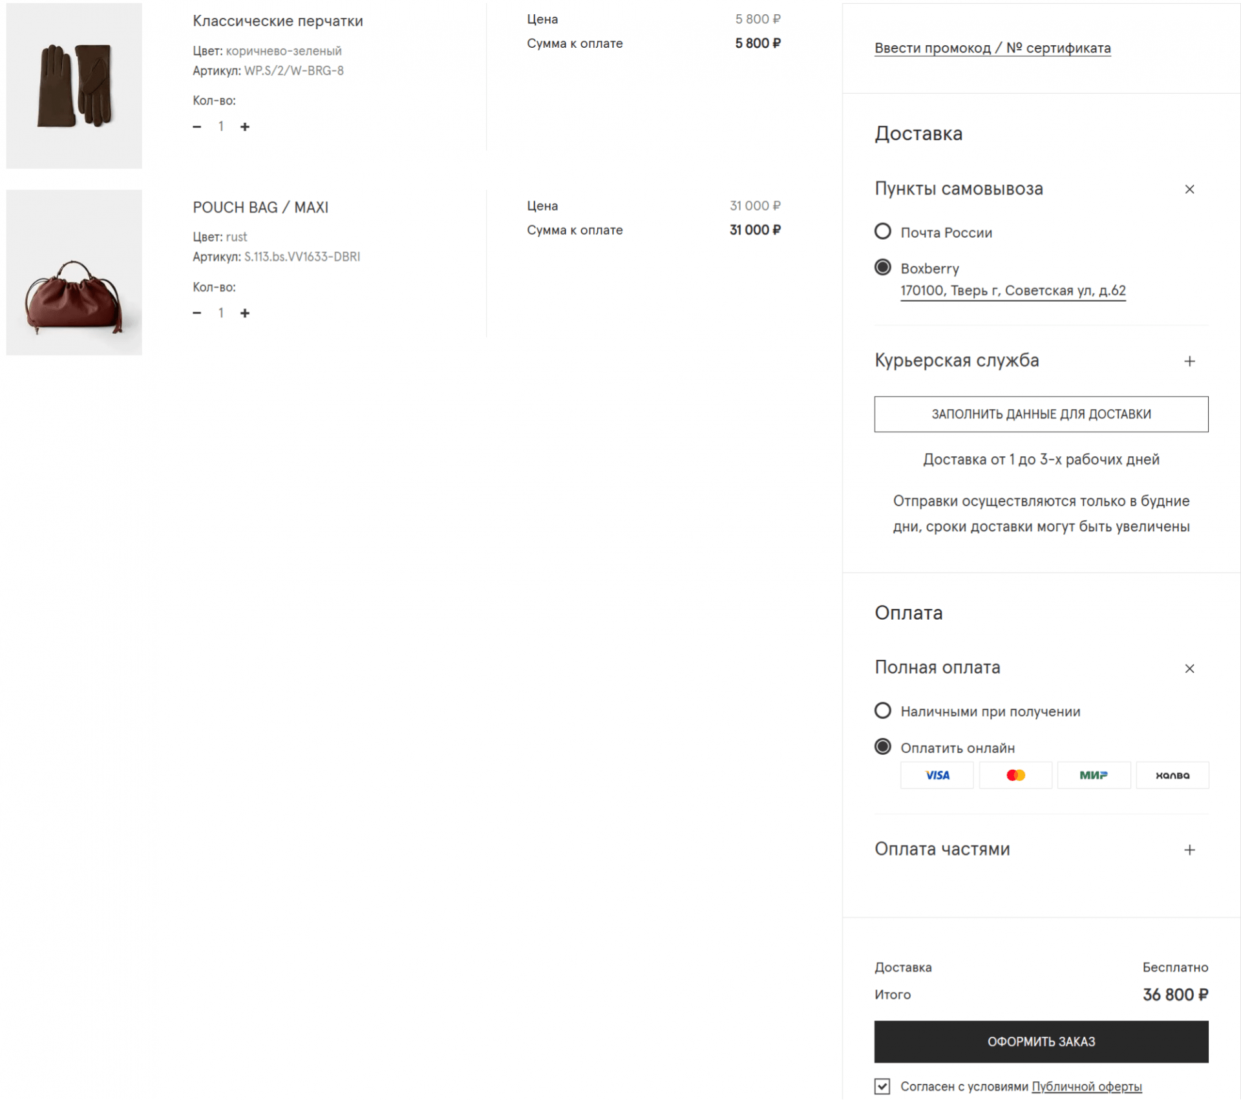Decrease quantity of POUCH BAG / MAXI

(x=197, y=313)
